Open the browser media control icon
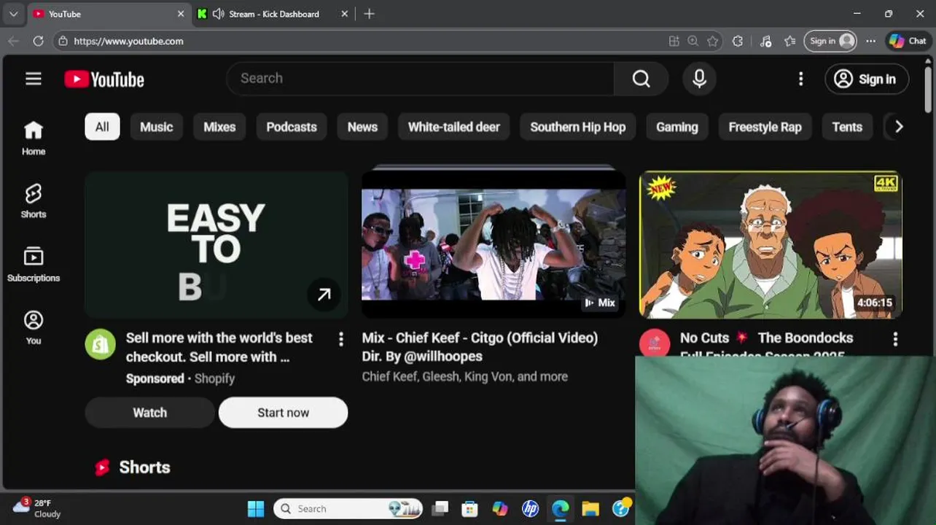The height and width of the screenshot is (525, 936). [x=765, y=42]
